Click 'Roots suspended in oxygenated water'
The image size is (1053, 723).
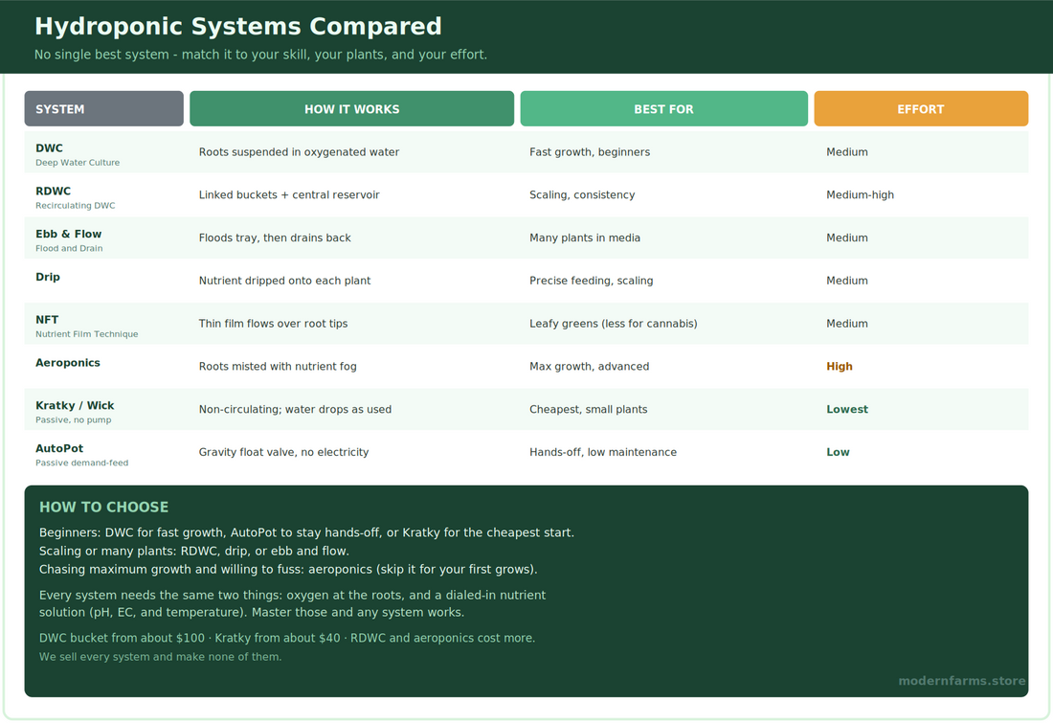[x=299, y=152]
